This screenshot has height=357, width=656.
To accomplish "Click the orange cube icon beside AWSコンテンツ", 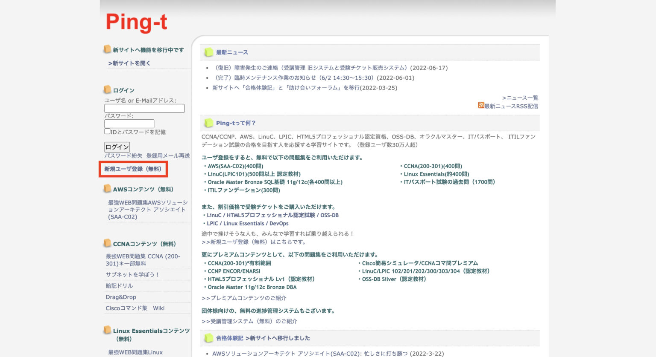I will click(107, 189).
